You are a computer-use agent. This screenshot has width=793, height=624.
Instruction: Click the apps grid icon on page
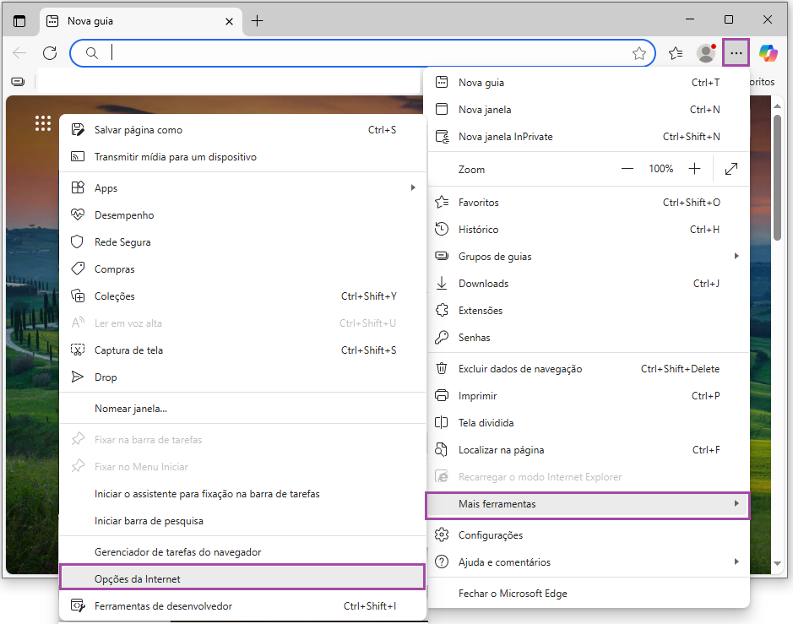pyautogui.click(x=43, y=124)
